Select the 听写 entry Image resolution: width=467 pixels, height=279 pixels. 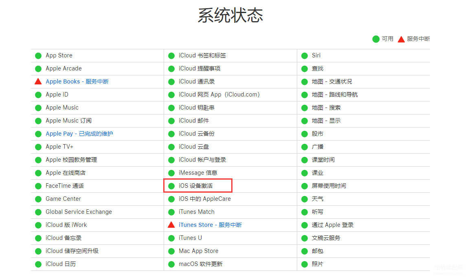click(318, 212)
